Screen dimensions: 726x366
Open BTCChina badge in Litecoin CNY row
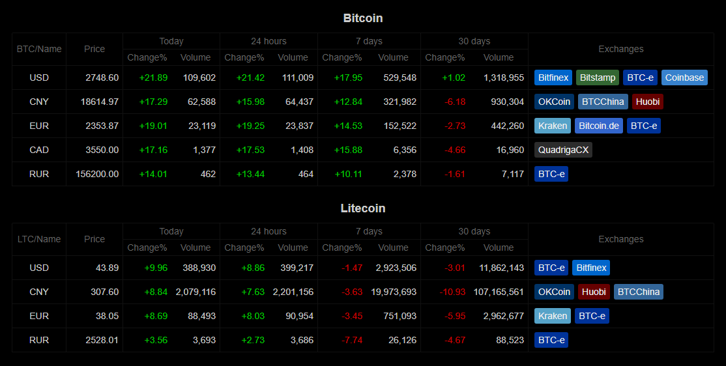point(639,292)
